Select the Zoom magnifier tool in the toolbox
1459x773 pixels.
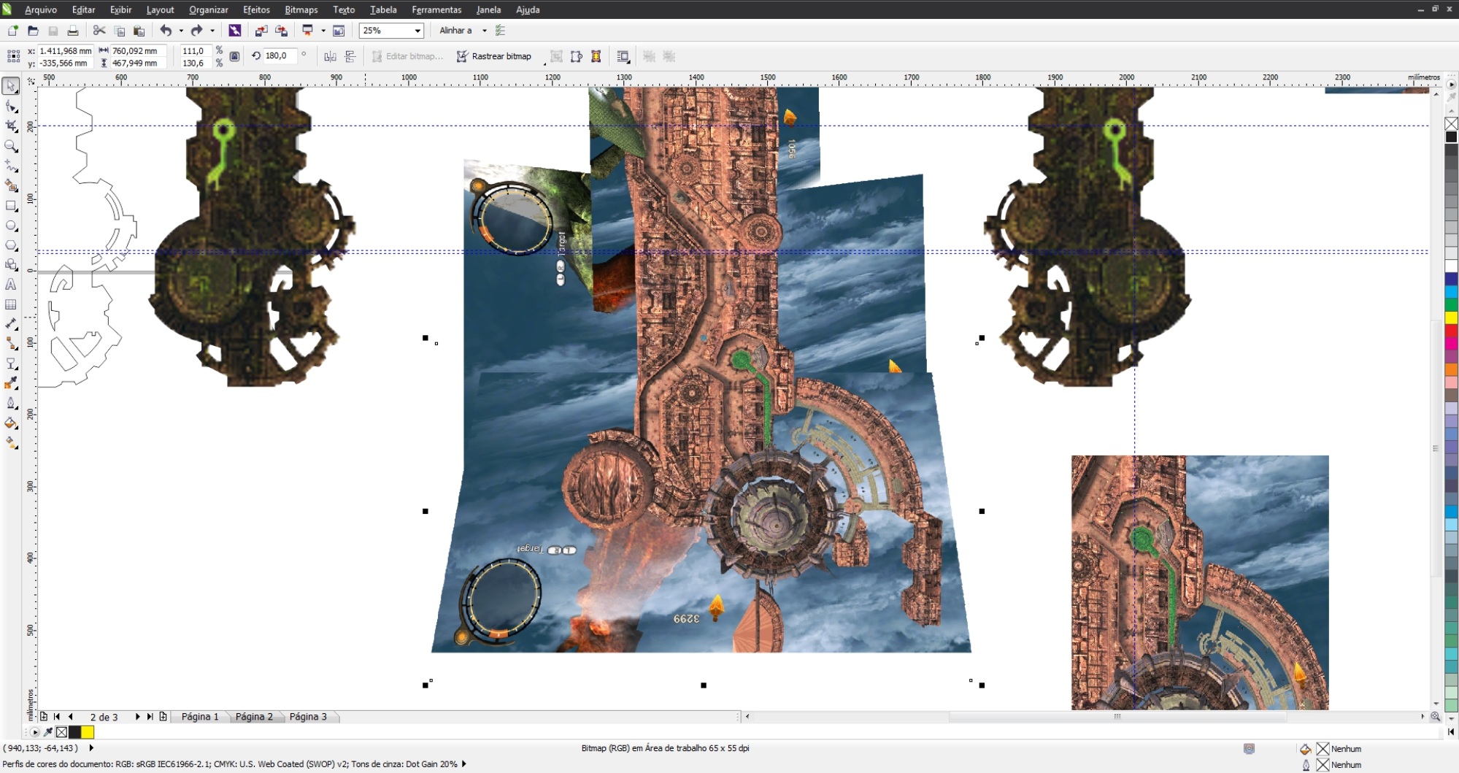pos(11,146)
